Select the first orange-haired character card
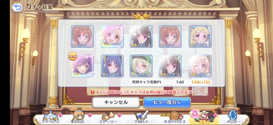Viewport: 273px width, 125px height. point(82,36)
